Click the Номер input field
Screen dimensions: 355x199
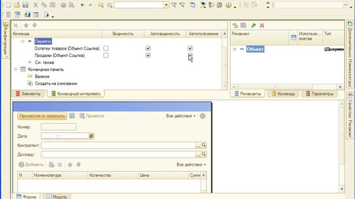(59, 127)
